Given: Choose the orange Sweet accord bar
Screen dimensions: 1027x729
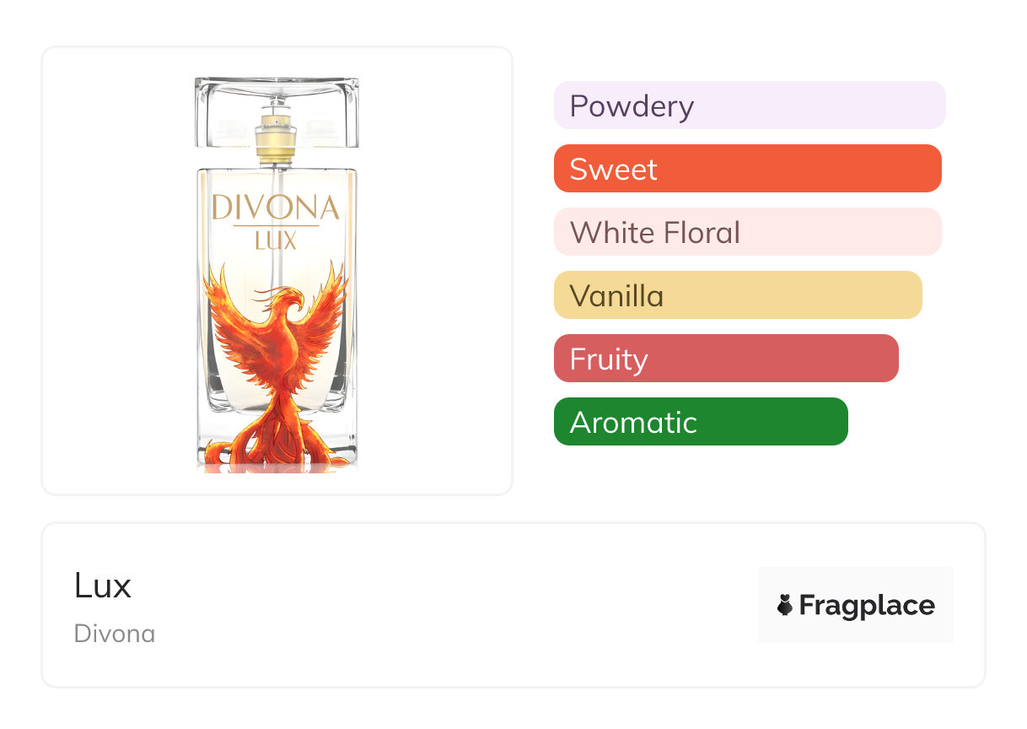Looking at the screenshot, I should tap(748, 169).
